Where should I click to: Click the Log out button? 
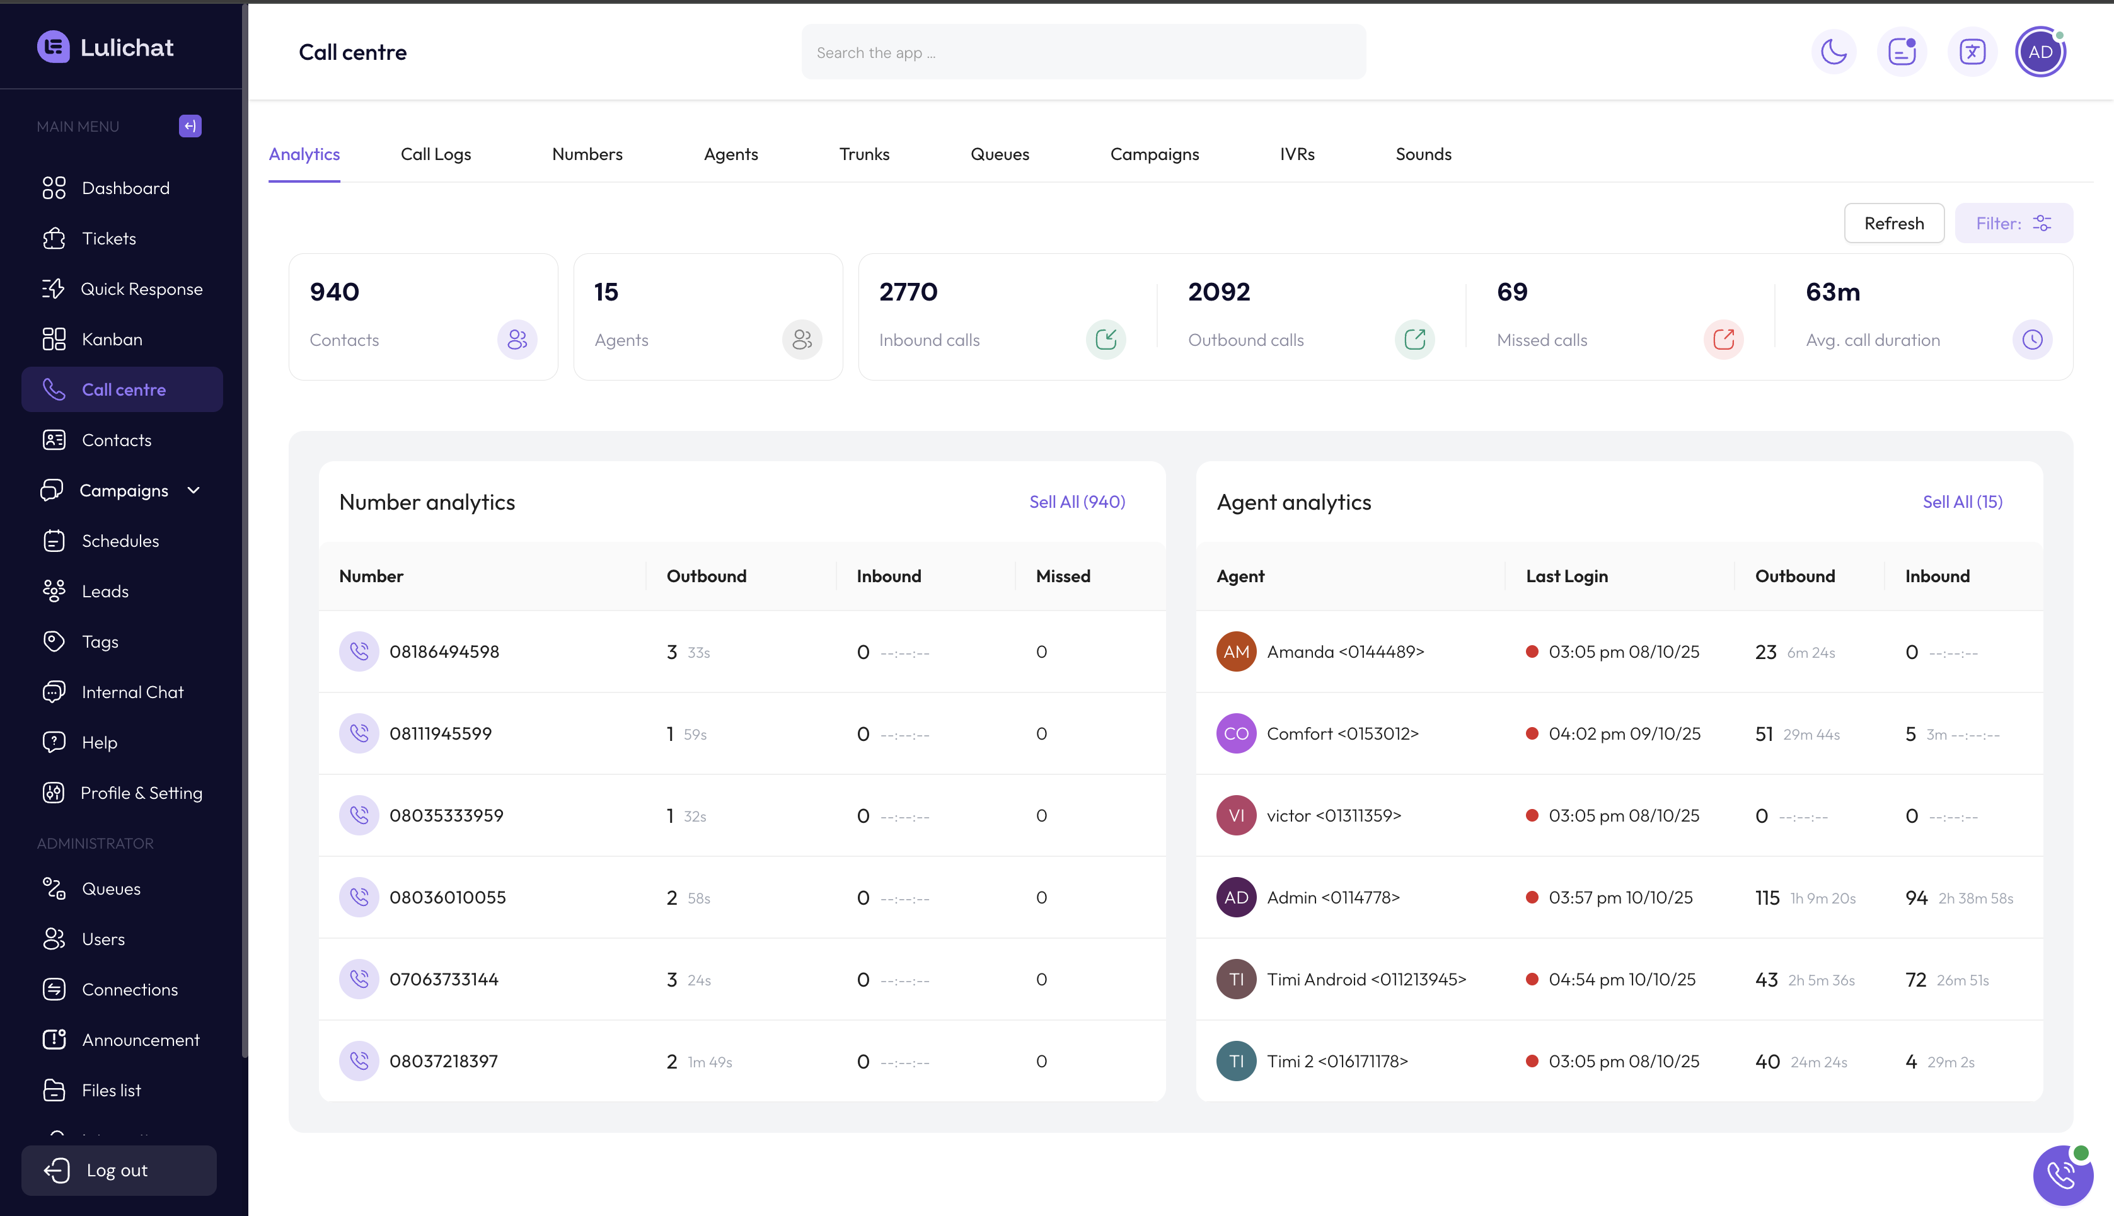[x=118, y=1170]
